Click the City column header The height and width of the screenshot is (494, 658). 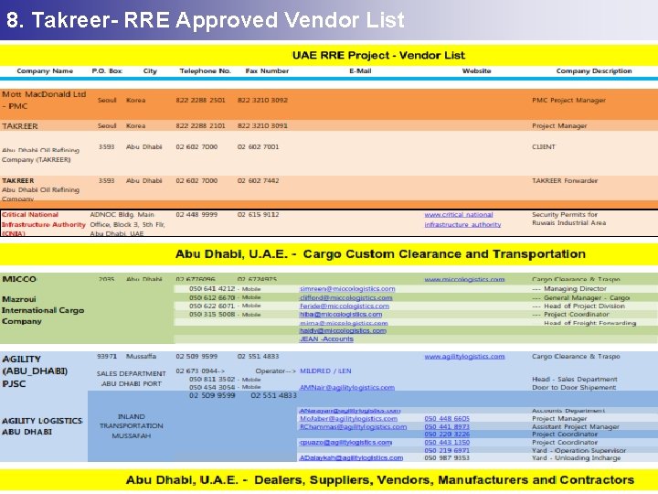pos(150,71)
